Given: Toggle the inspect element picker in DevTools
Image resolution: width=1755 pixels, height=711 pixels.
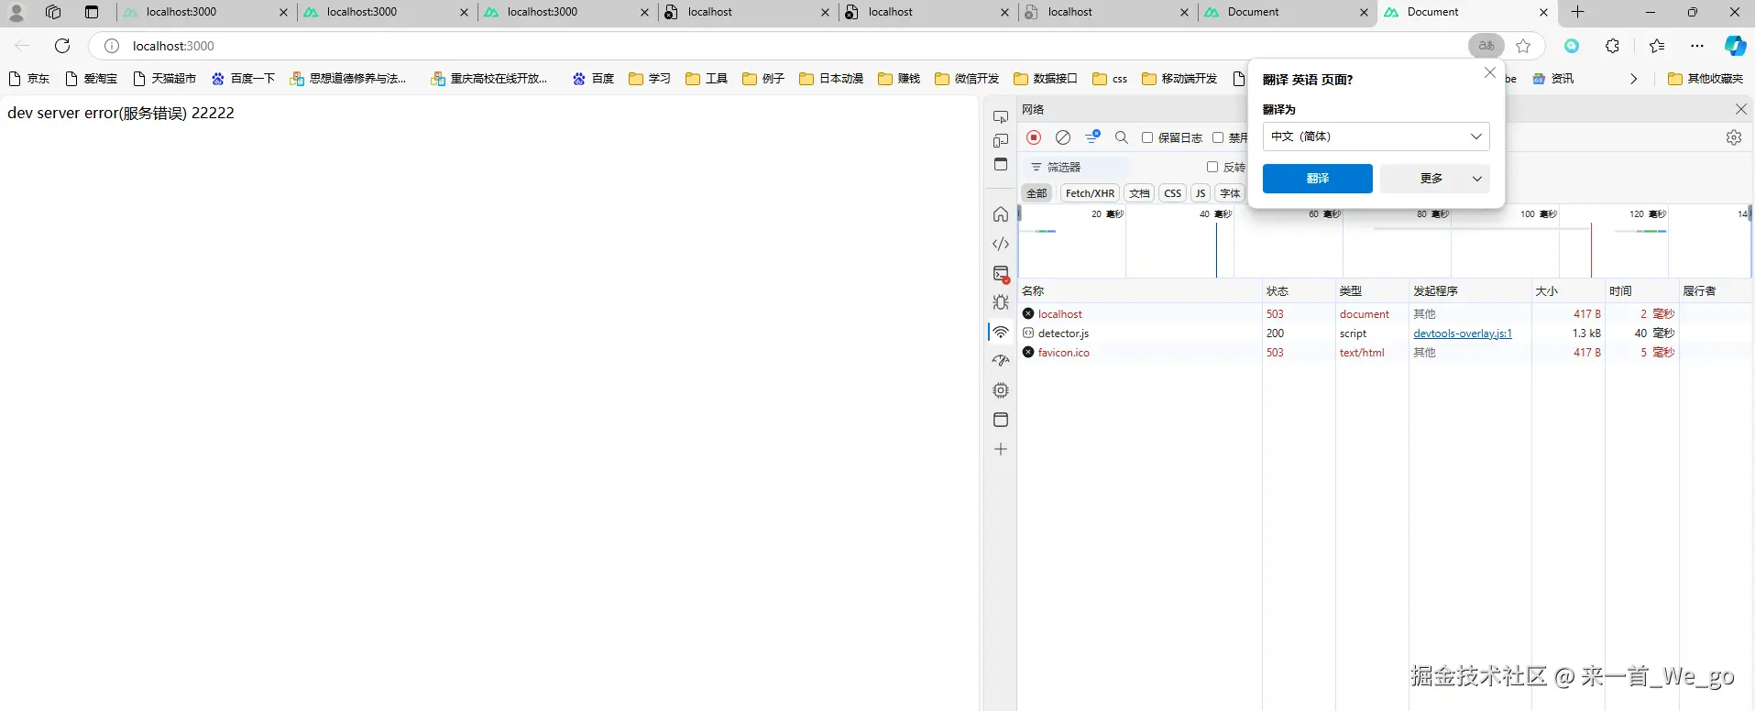Looking at the screenshot, I should click(x=1001, y=117).
